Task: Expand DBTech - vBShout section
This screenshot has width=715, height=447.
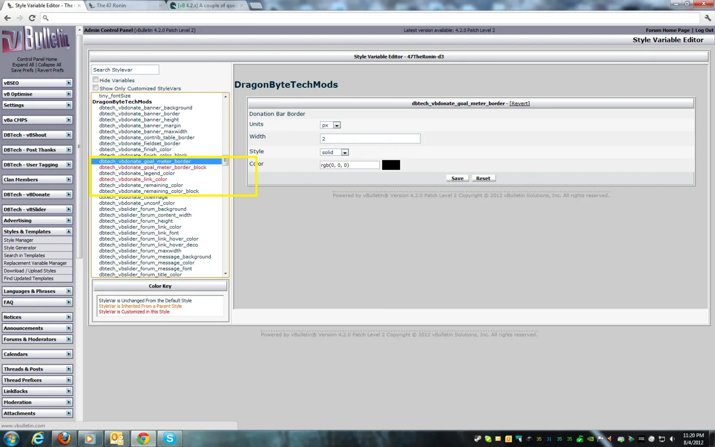Action: (x=37, y=135)
